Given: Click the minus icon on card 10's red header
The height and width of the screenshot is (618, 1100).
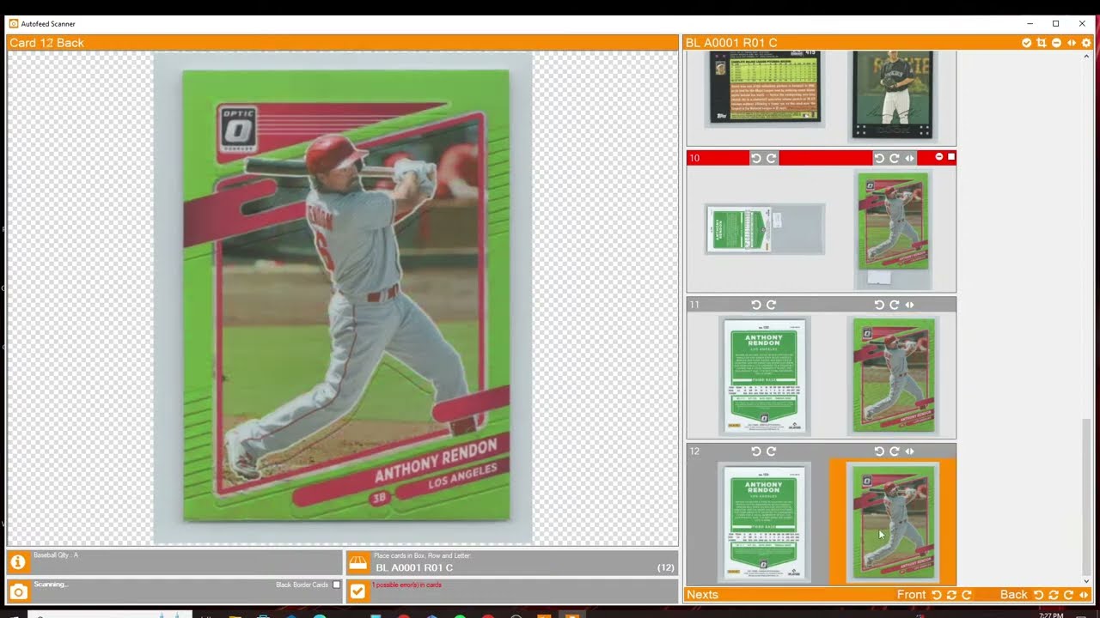Looking at the screenshot, I should coord(938,157).
